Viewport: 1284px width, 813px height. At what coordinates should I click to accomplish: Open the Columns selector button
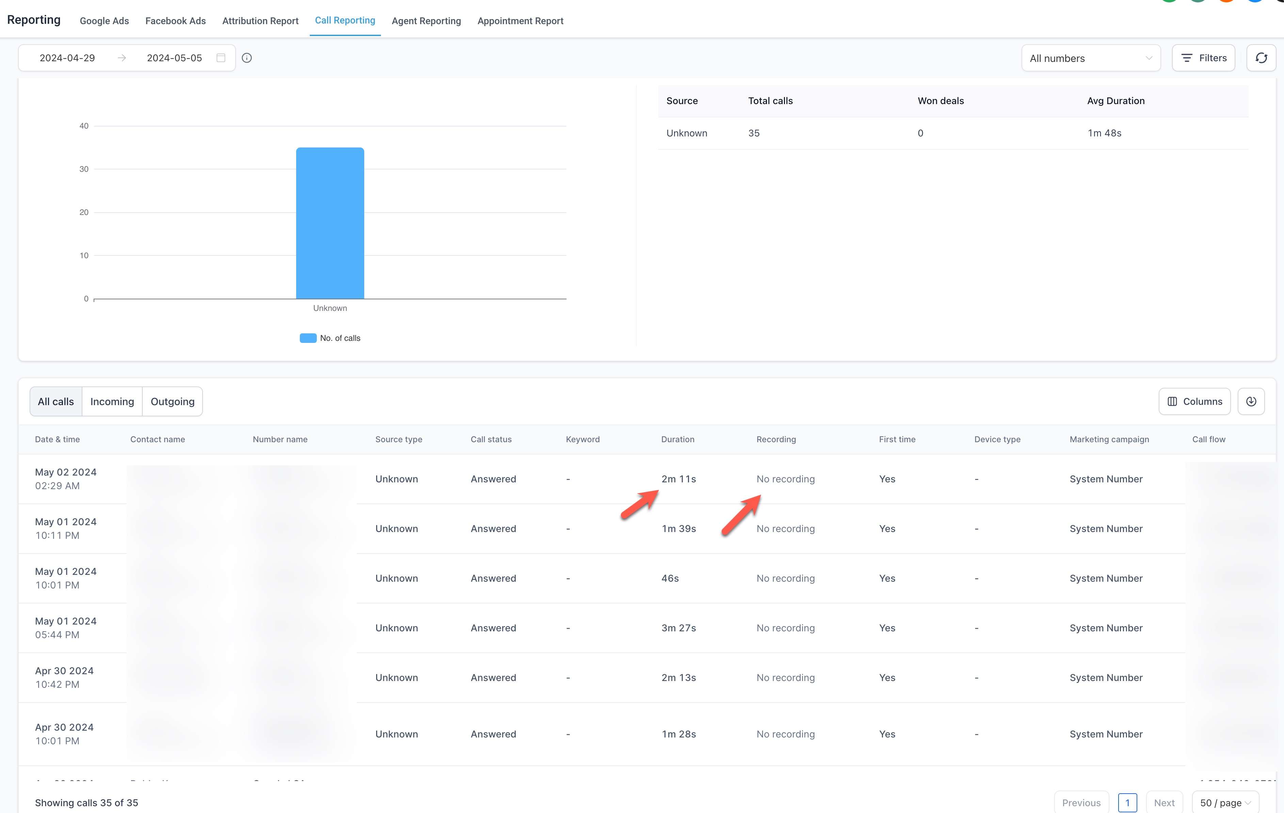click(x=1194, y=401)
